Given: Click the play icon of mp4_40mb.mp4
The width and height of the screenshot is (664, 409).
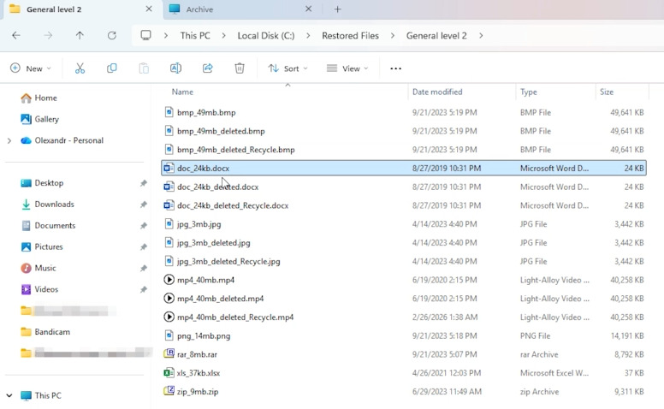Looking at the screenshot, I should (x=169, y=280).
